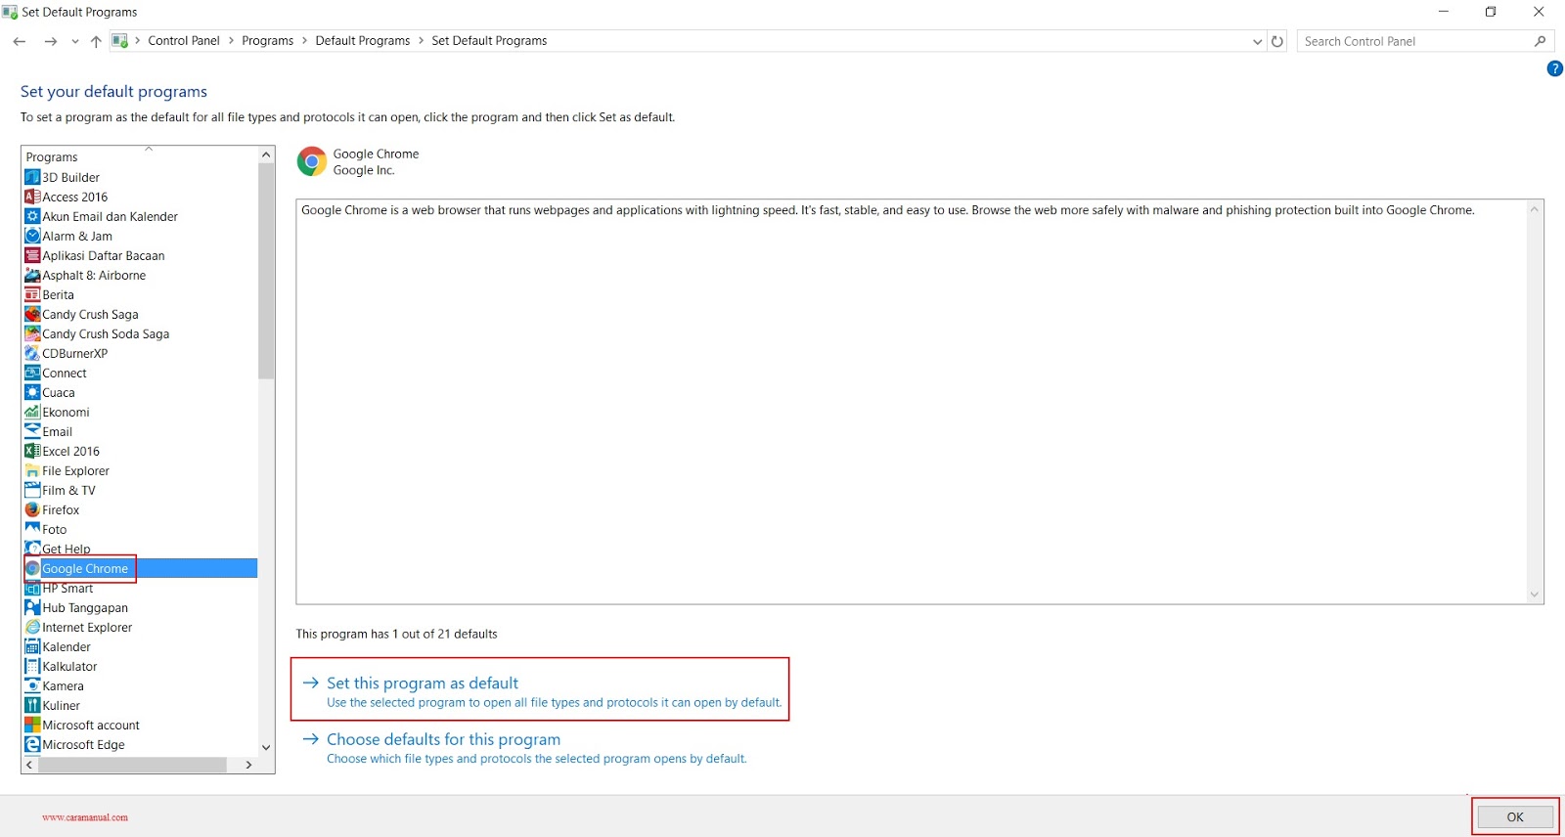
Task: Click the CDBurnerXP disc icon
Action: point(32,353)
